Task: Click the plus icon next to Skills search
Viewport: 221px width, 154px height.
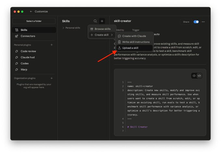Action: (x=102, y=21)
